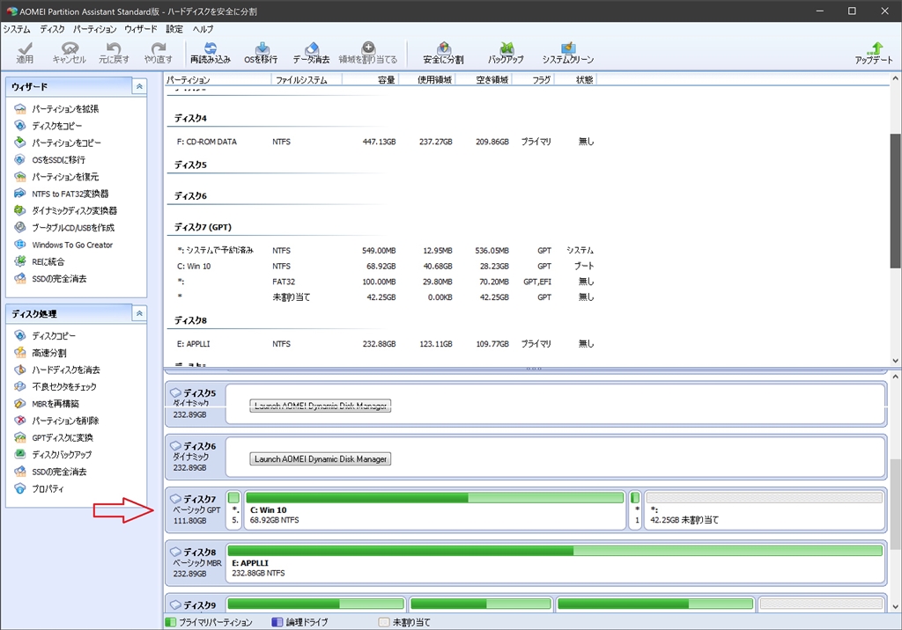Viewport: 902px width, 630px height.
Task: Launch AOMEI Dynamic Disk Manager for ディスク6
Action: [x=321, y=458]
